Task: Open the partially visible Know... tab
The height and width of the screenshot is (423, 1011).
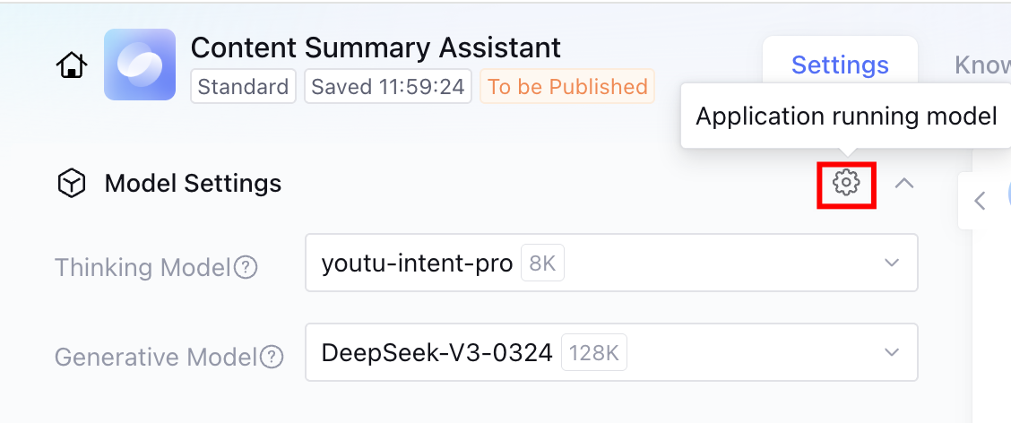Action: click(x=982, y=65)
